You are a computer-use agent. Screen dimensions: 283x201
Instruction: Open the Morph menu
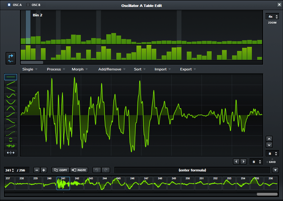tap(80, 69)
